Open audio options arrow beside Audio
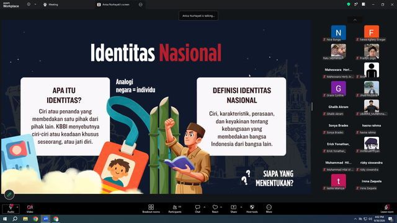The image size is (397, 223). point(17,207)
